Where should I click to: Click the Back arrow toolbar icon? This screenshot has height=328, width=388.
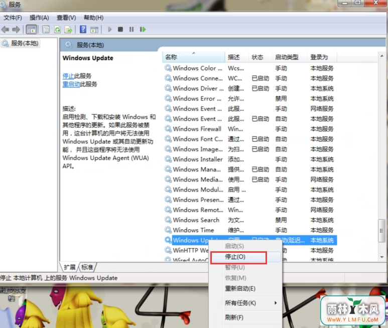[x=5, y=30]
